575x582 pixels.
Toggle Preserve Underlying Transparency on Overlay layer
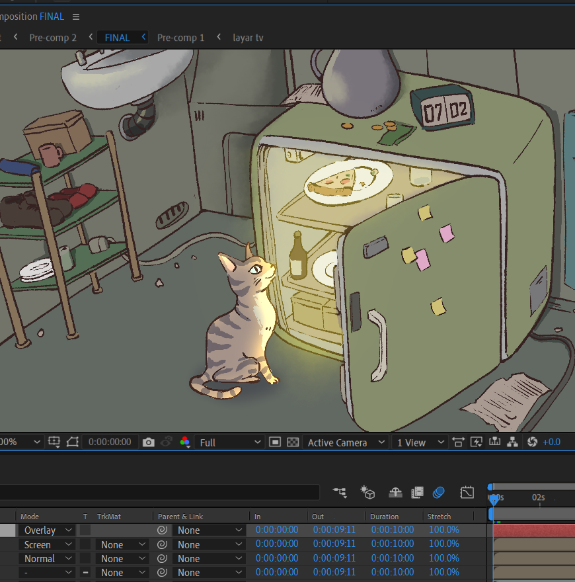tap(85, 530)
